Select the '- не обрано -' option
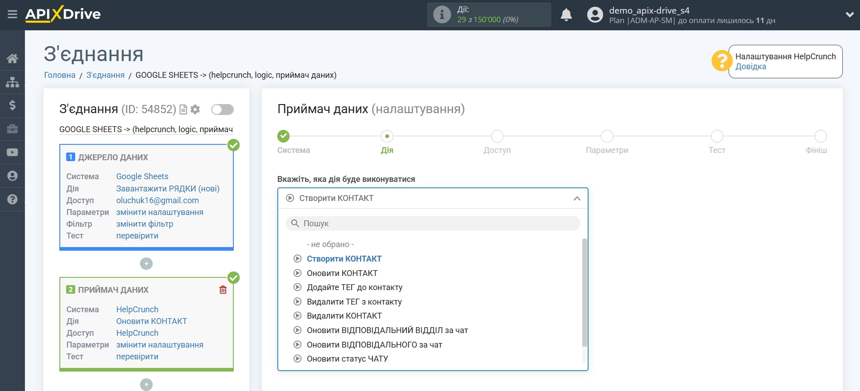 coord(330,244)
